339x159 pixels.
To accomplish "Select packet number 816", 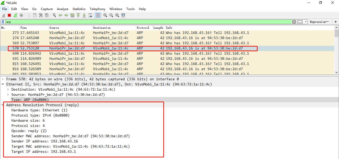I will pyautogui.click(x=167, y=69).
